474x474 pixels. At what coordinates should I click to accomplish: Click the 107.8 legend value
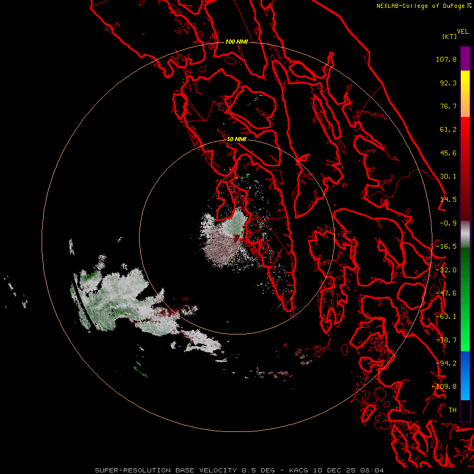[x=446, y=59]
